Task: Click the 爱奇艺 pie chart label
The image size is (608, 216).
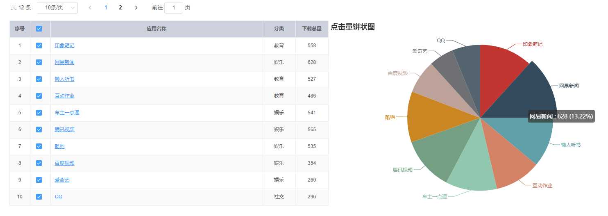Action: point(420,51)
